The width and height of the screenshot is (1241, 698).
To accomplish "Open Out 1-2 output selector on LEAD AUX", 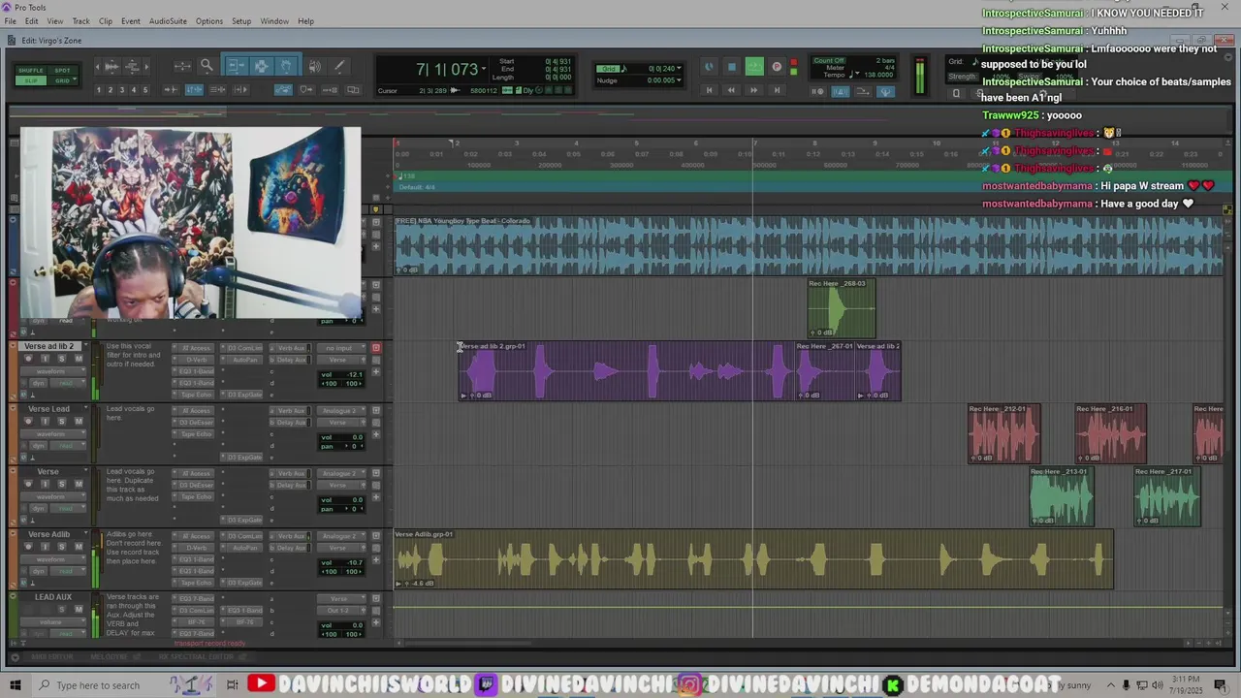I will pyautogui.click(x=339, y=611).
